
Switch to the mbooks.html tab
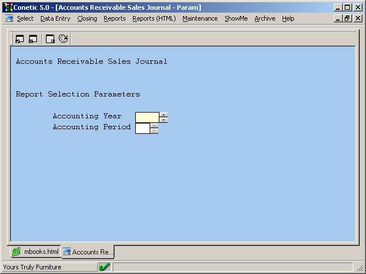tap(36, 252)
